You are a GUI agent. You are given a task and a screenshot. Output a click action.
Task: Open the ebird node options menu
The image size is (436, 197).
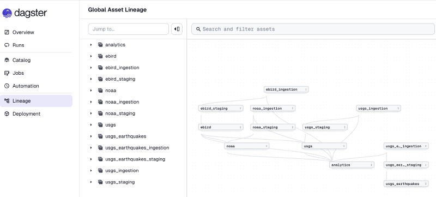(240, 127)
